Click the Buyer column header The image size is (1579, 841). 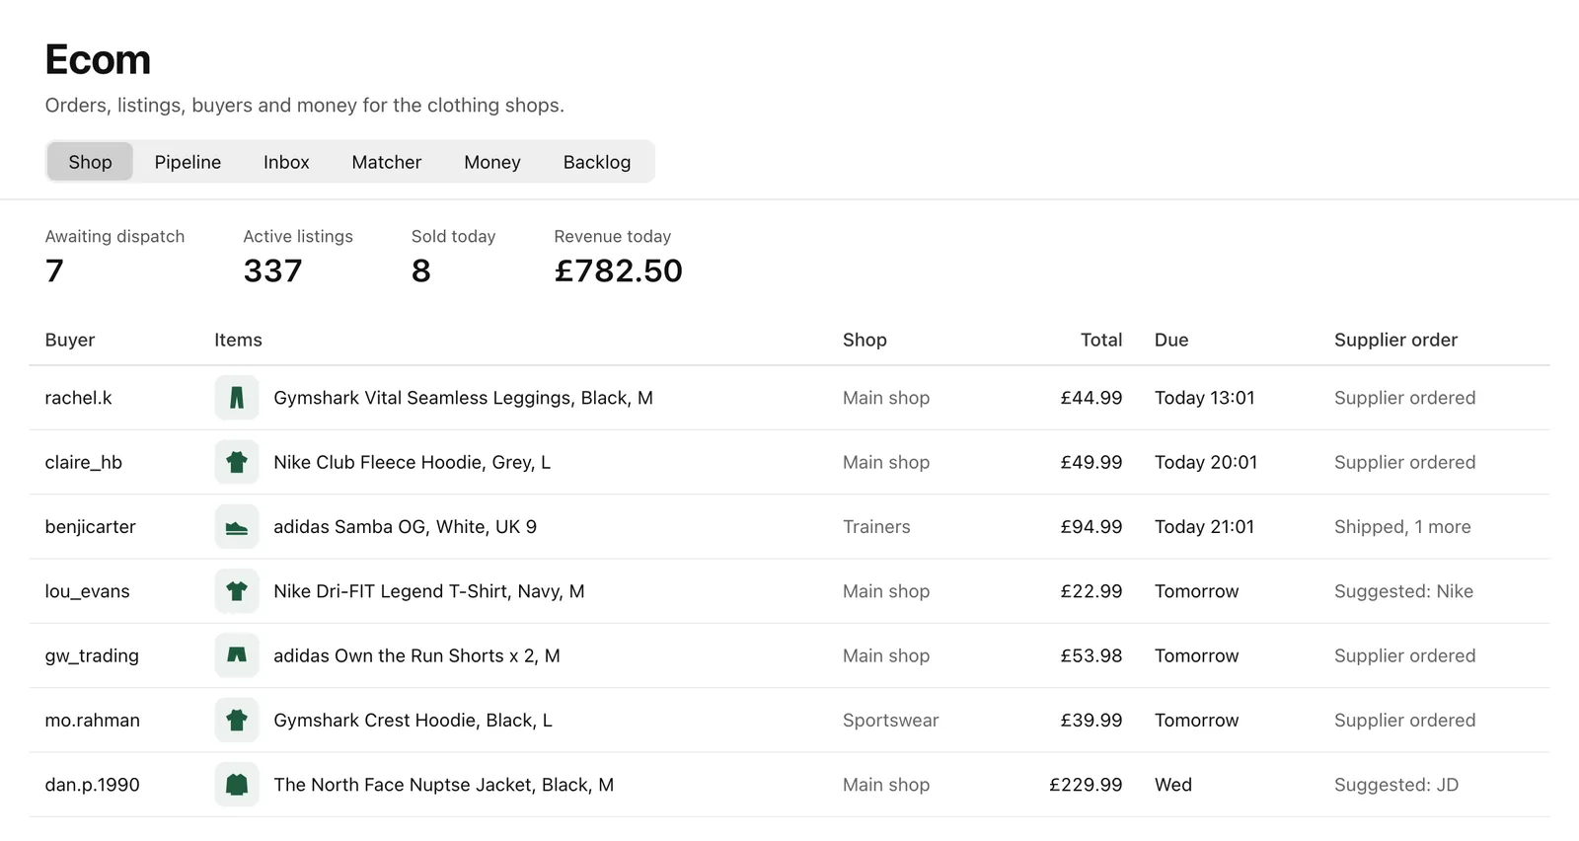click(70, 340)
